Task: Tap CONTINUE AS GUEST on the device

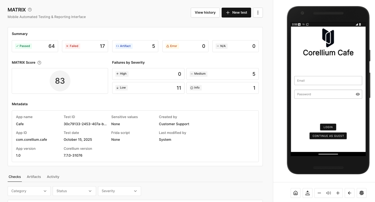Action: click(328, 136)
